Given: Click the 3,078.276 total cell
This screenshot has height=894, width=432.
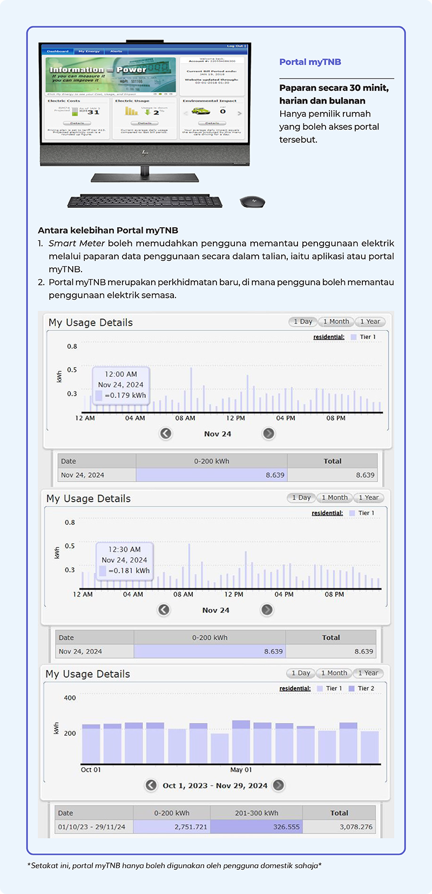Looking at the screenshot, I should (339, 827).
